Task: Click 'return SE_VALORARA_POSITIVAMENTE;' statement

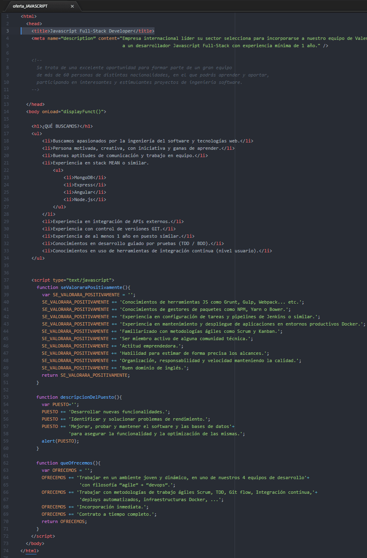Action: tap(86, 375)
